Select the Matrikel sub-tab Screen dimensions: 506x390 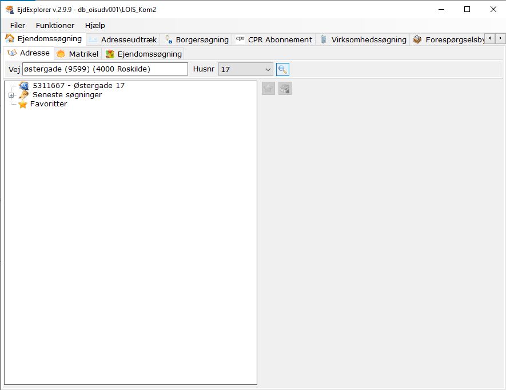click(78, 54)
